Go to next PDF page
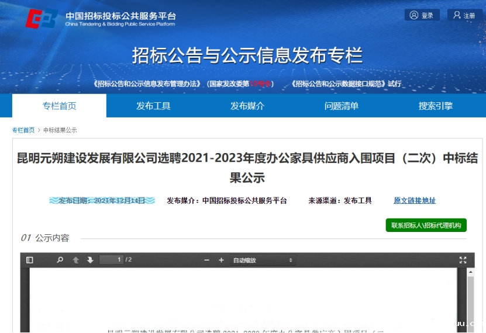 coord(90,260)
